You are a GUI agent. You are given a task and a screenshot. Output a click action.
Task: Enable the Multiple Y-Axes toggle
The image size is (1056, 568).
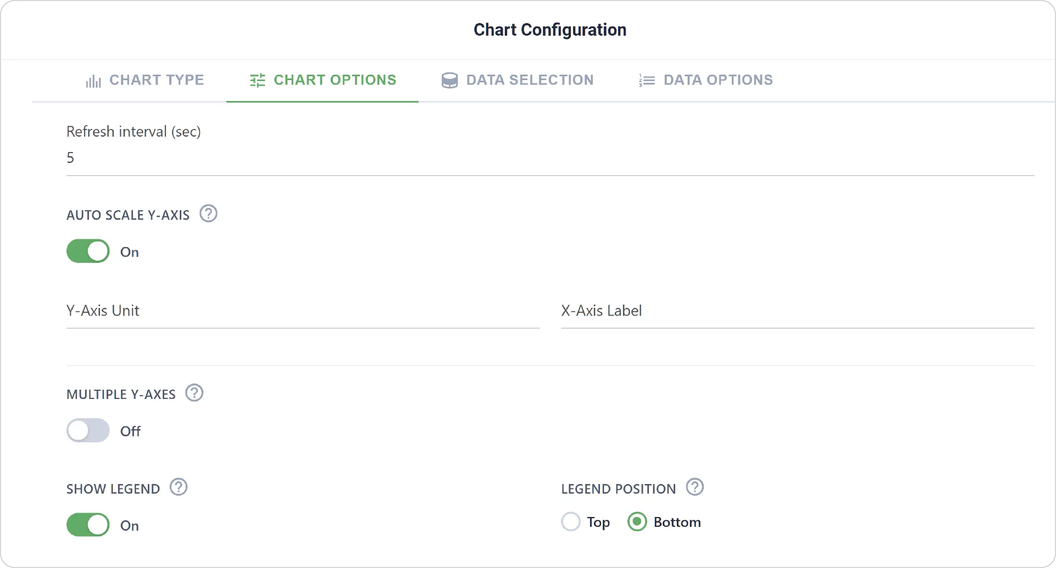pos(88,430)
